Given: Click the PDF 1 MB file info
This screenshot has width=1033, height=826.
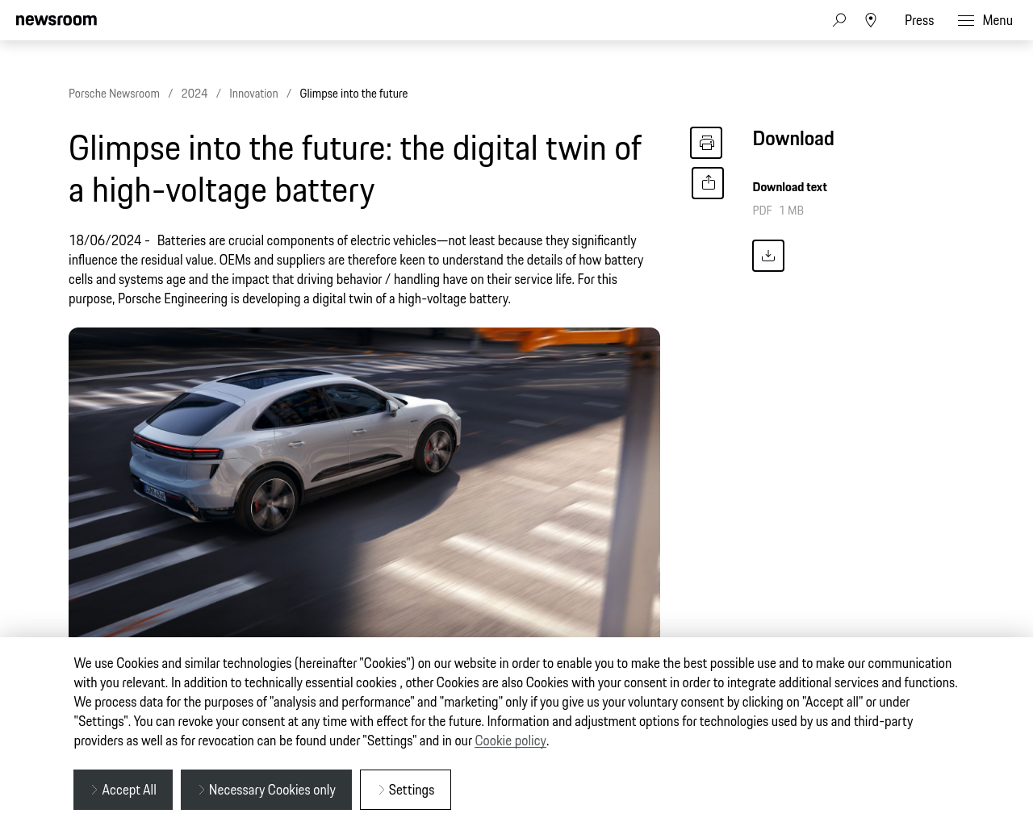Looking at the screenshot, I should pyautogui.click(x=778, y=211).
